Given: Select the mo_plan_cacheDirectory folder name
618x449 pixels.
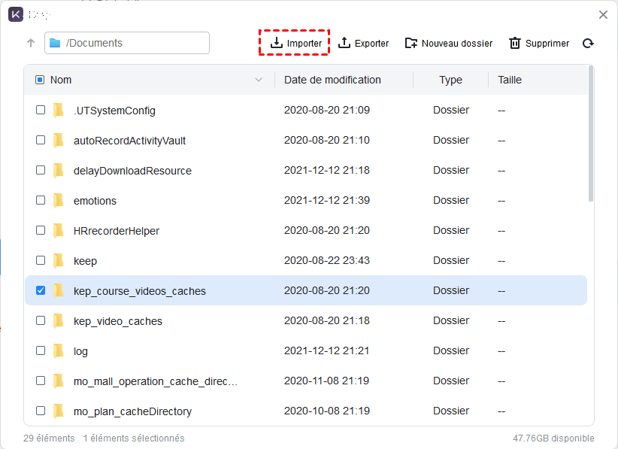Looking at the screenshot, I should tap(132, 411).
